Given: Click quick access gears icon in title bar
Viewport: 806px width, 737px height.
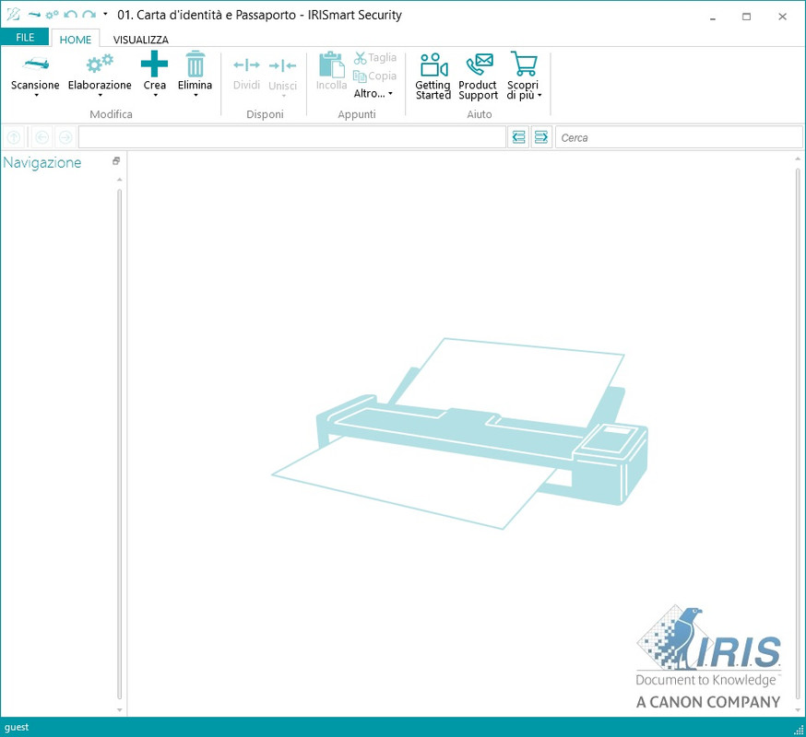Looking at the screenshot, I should (52, 15).
